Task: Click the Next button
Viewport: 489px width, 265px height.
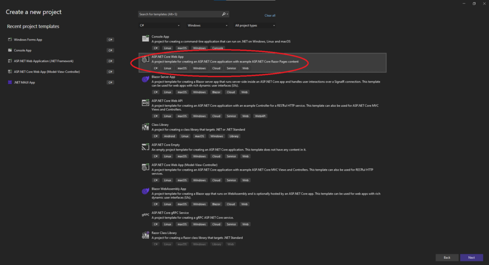Action: [x=471, y=257]
